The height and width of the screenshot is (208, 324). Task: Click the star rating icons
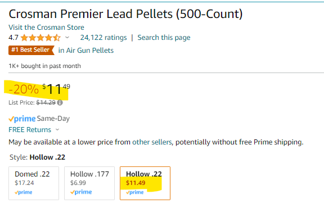[40, 38]
